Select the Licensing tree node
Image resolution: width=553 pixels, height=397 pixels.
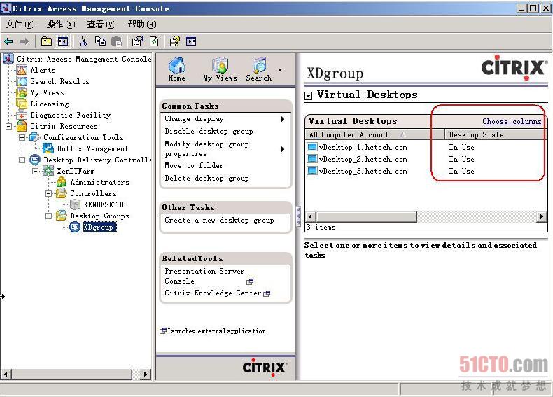[x=50, y=104]
